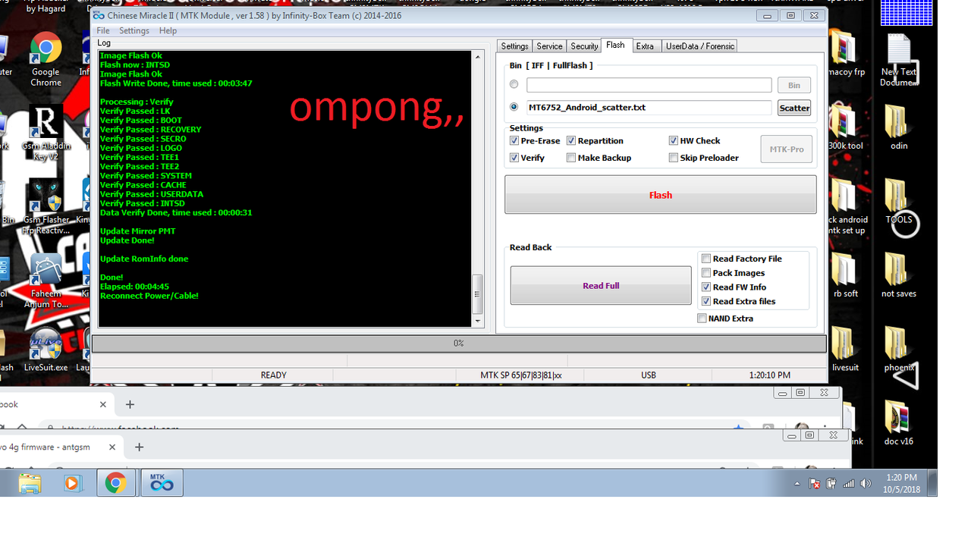Image resolution: width=971 pixels, height=546 pixels.
Task: Check the Read Factory File option
Action: point(706,259)
